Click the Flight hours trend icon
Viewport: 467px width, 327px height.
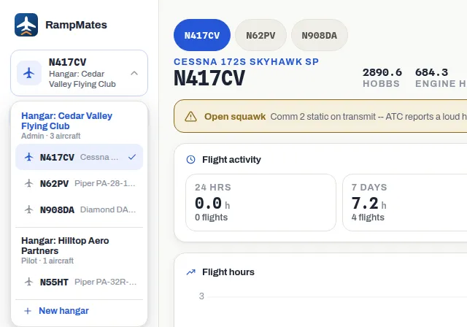pyautogui.click(x=191, y=272)
